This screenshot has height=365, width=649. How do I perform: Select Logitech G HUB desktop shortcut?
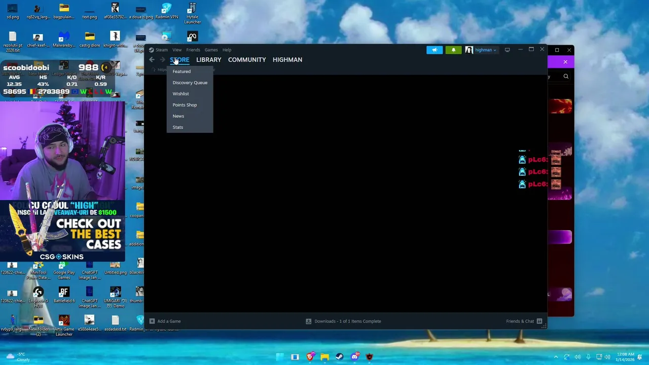coord(38,298)
